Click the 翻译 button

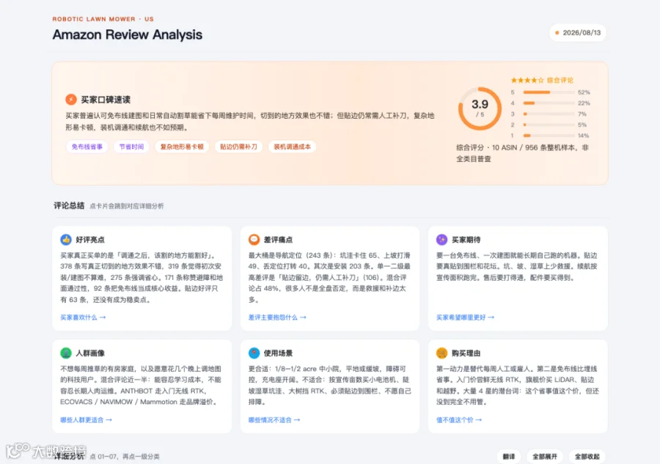tap(509, 457)
